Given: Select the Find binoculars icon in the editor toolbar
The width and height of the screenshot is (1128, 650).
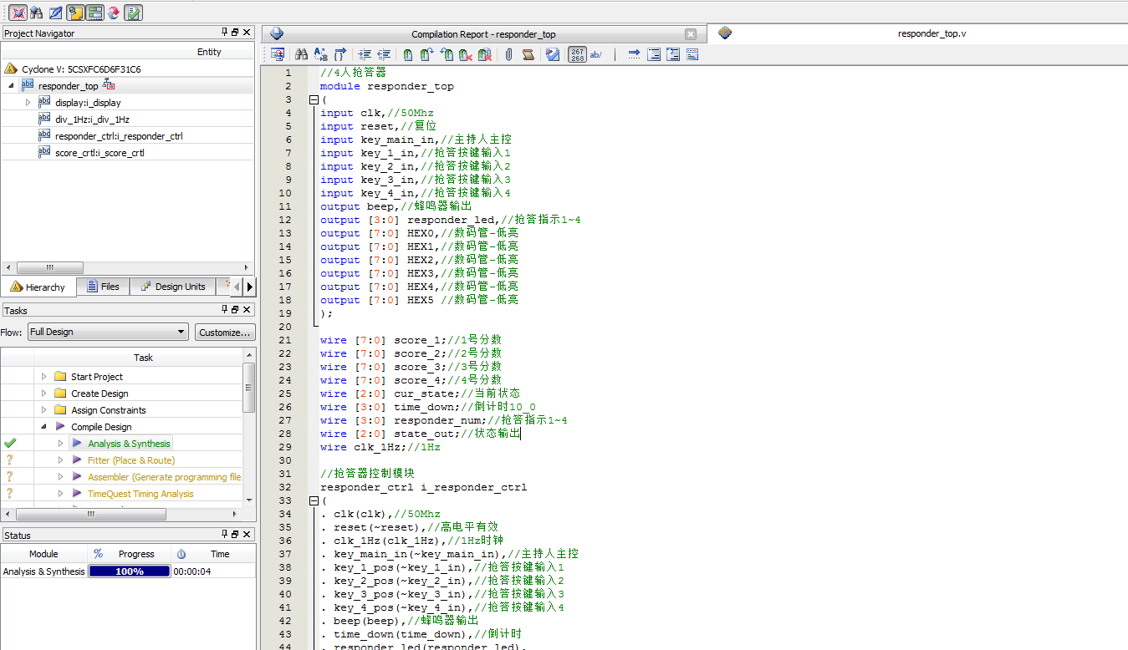Looking at the screenshot, I should (x=301, y=53).
